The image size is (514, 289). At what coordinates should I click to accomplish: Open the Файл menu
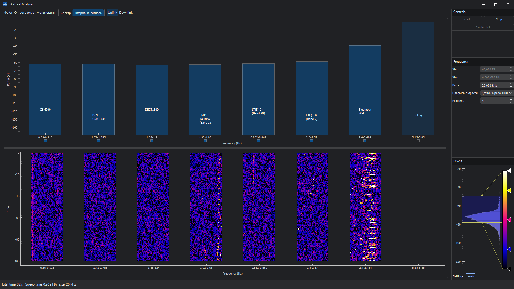[x=8, y=13]
